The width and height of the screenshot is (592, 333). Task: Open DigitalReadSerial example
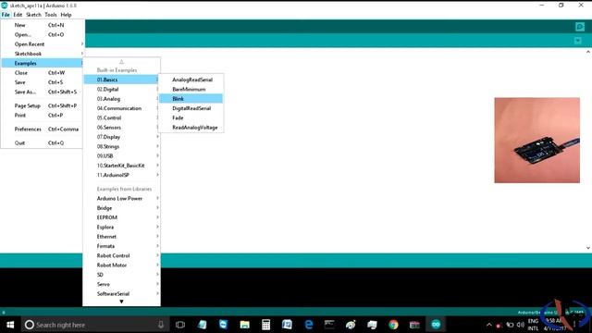click(x=191, y=108)
